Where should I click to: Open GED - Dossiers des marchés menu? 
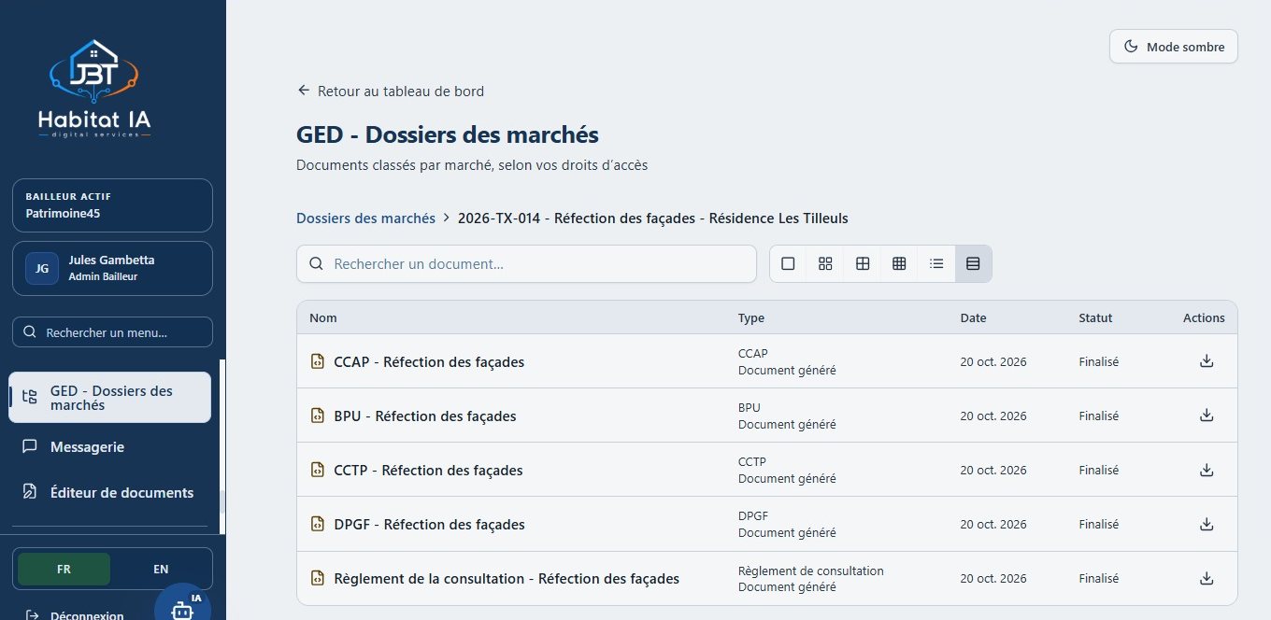pyautogui.click(x=110, y=398)
